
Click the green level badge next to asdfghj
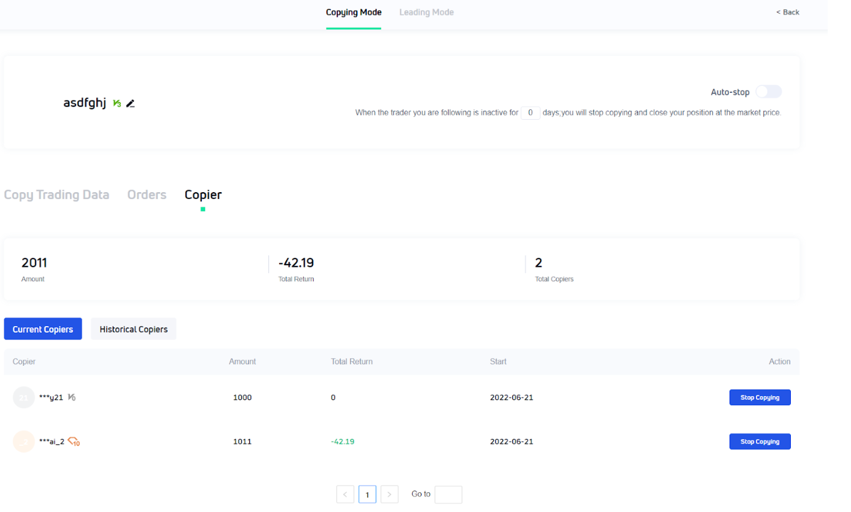pyautogui.click(x=117, y=104)
